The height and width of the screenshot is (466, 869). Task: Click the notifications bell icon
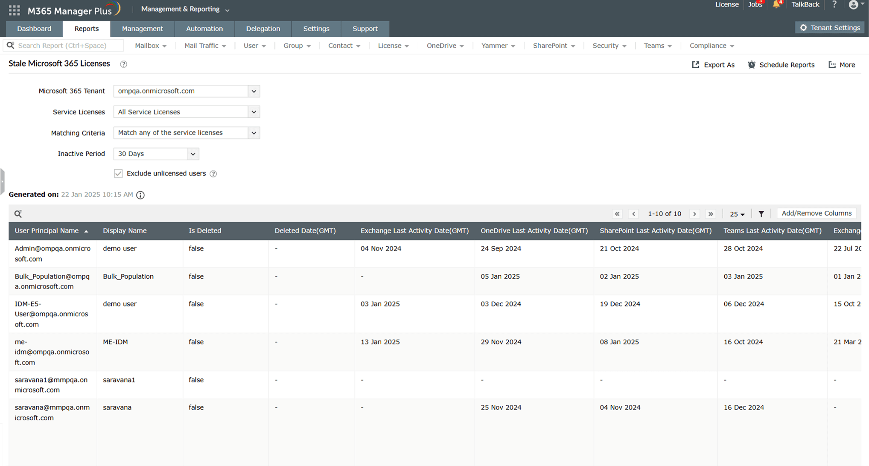(x=776, y=5)
